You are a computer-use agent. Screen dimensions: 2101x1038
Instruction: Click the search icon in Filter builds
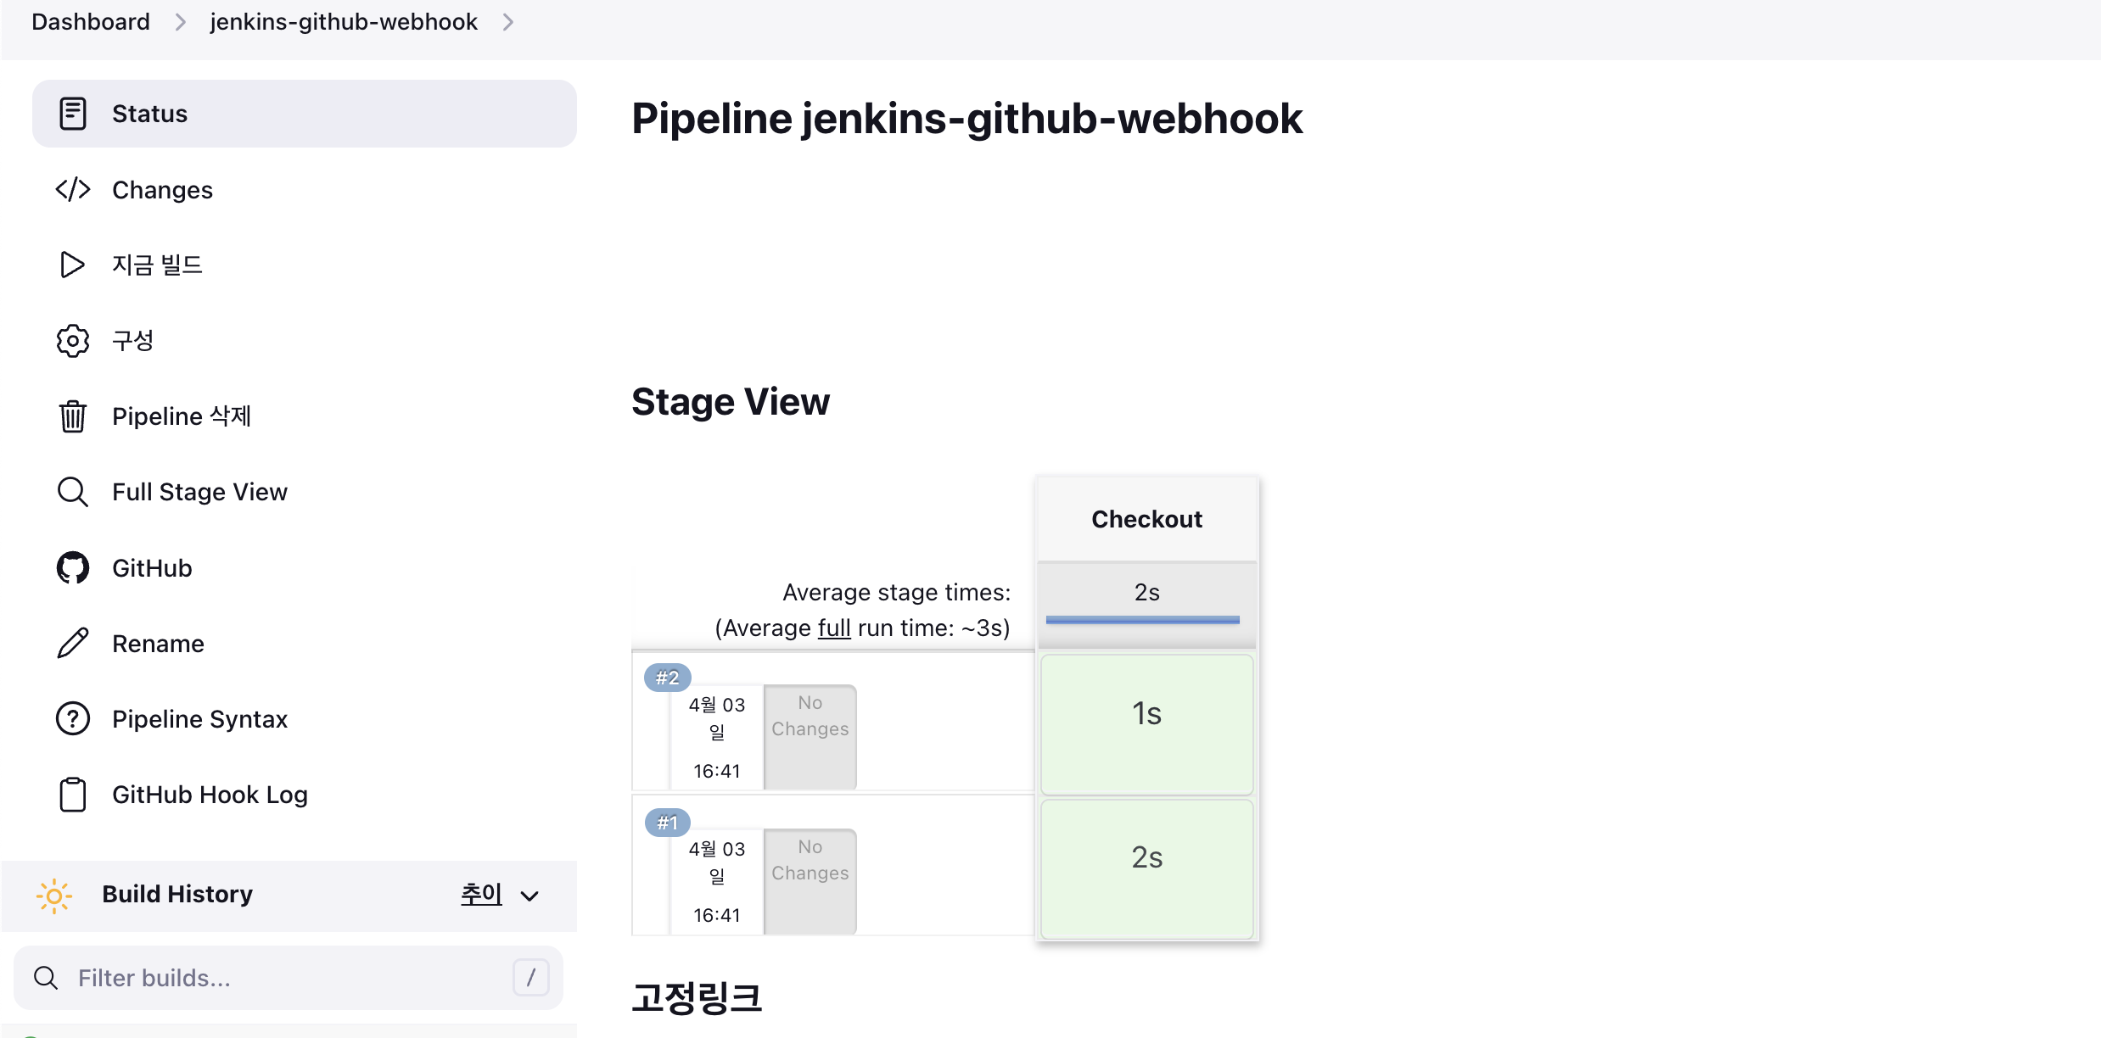(x=46, y=978)
